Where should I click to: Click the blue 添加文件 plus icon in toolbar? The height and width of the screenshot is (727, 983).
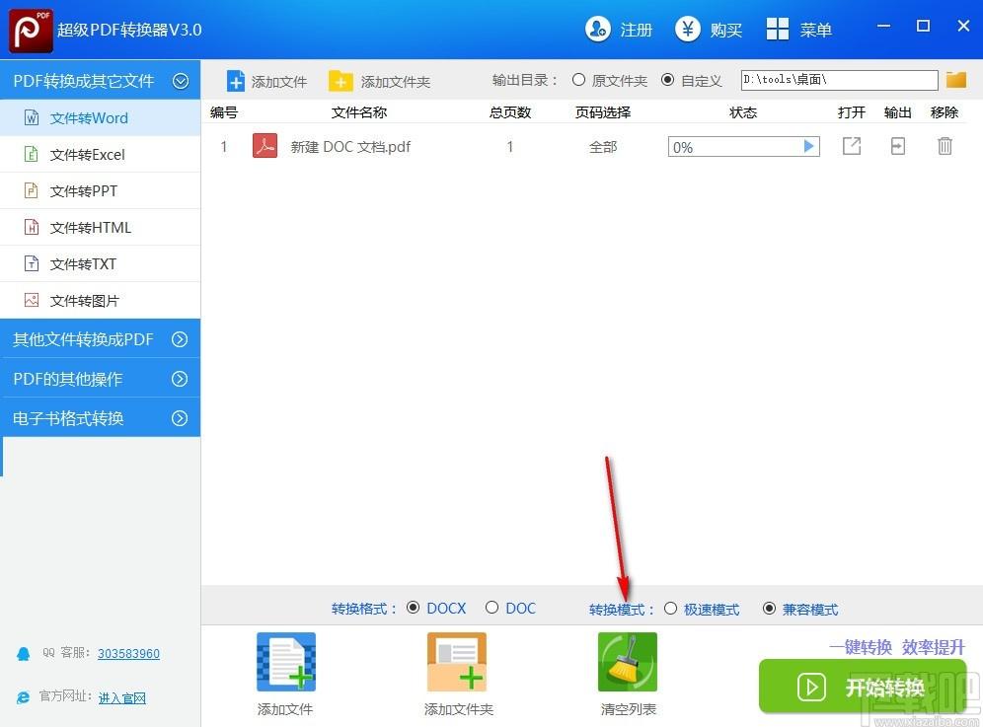point(236,81)
